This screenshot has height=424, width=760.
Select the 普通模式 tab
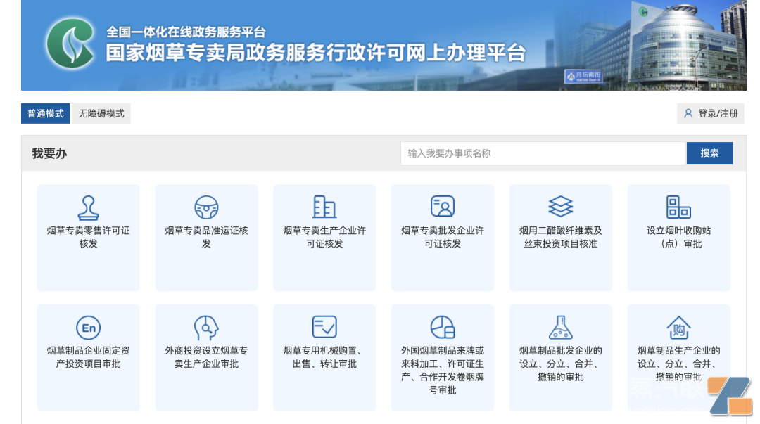tap(44, 113)
